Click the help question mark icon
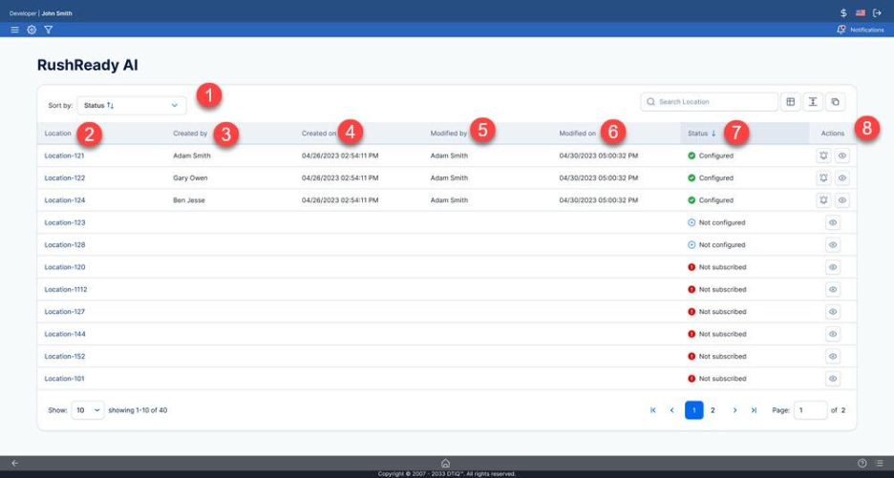 click(x=862, y=463)
